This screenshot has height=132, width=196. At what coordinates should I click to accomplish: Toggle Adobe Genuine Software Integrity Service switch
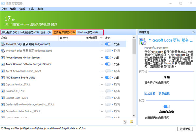(108, 64)
